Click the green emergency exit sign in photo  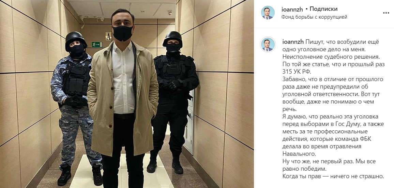click(x=97, y=44)
